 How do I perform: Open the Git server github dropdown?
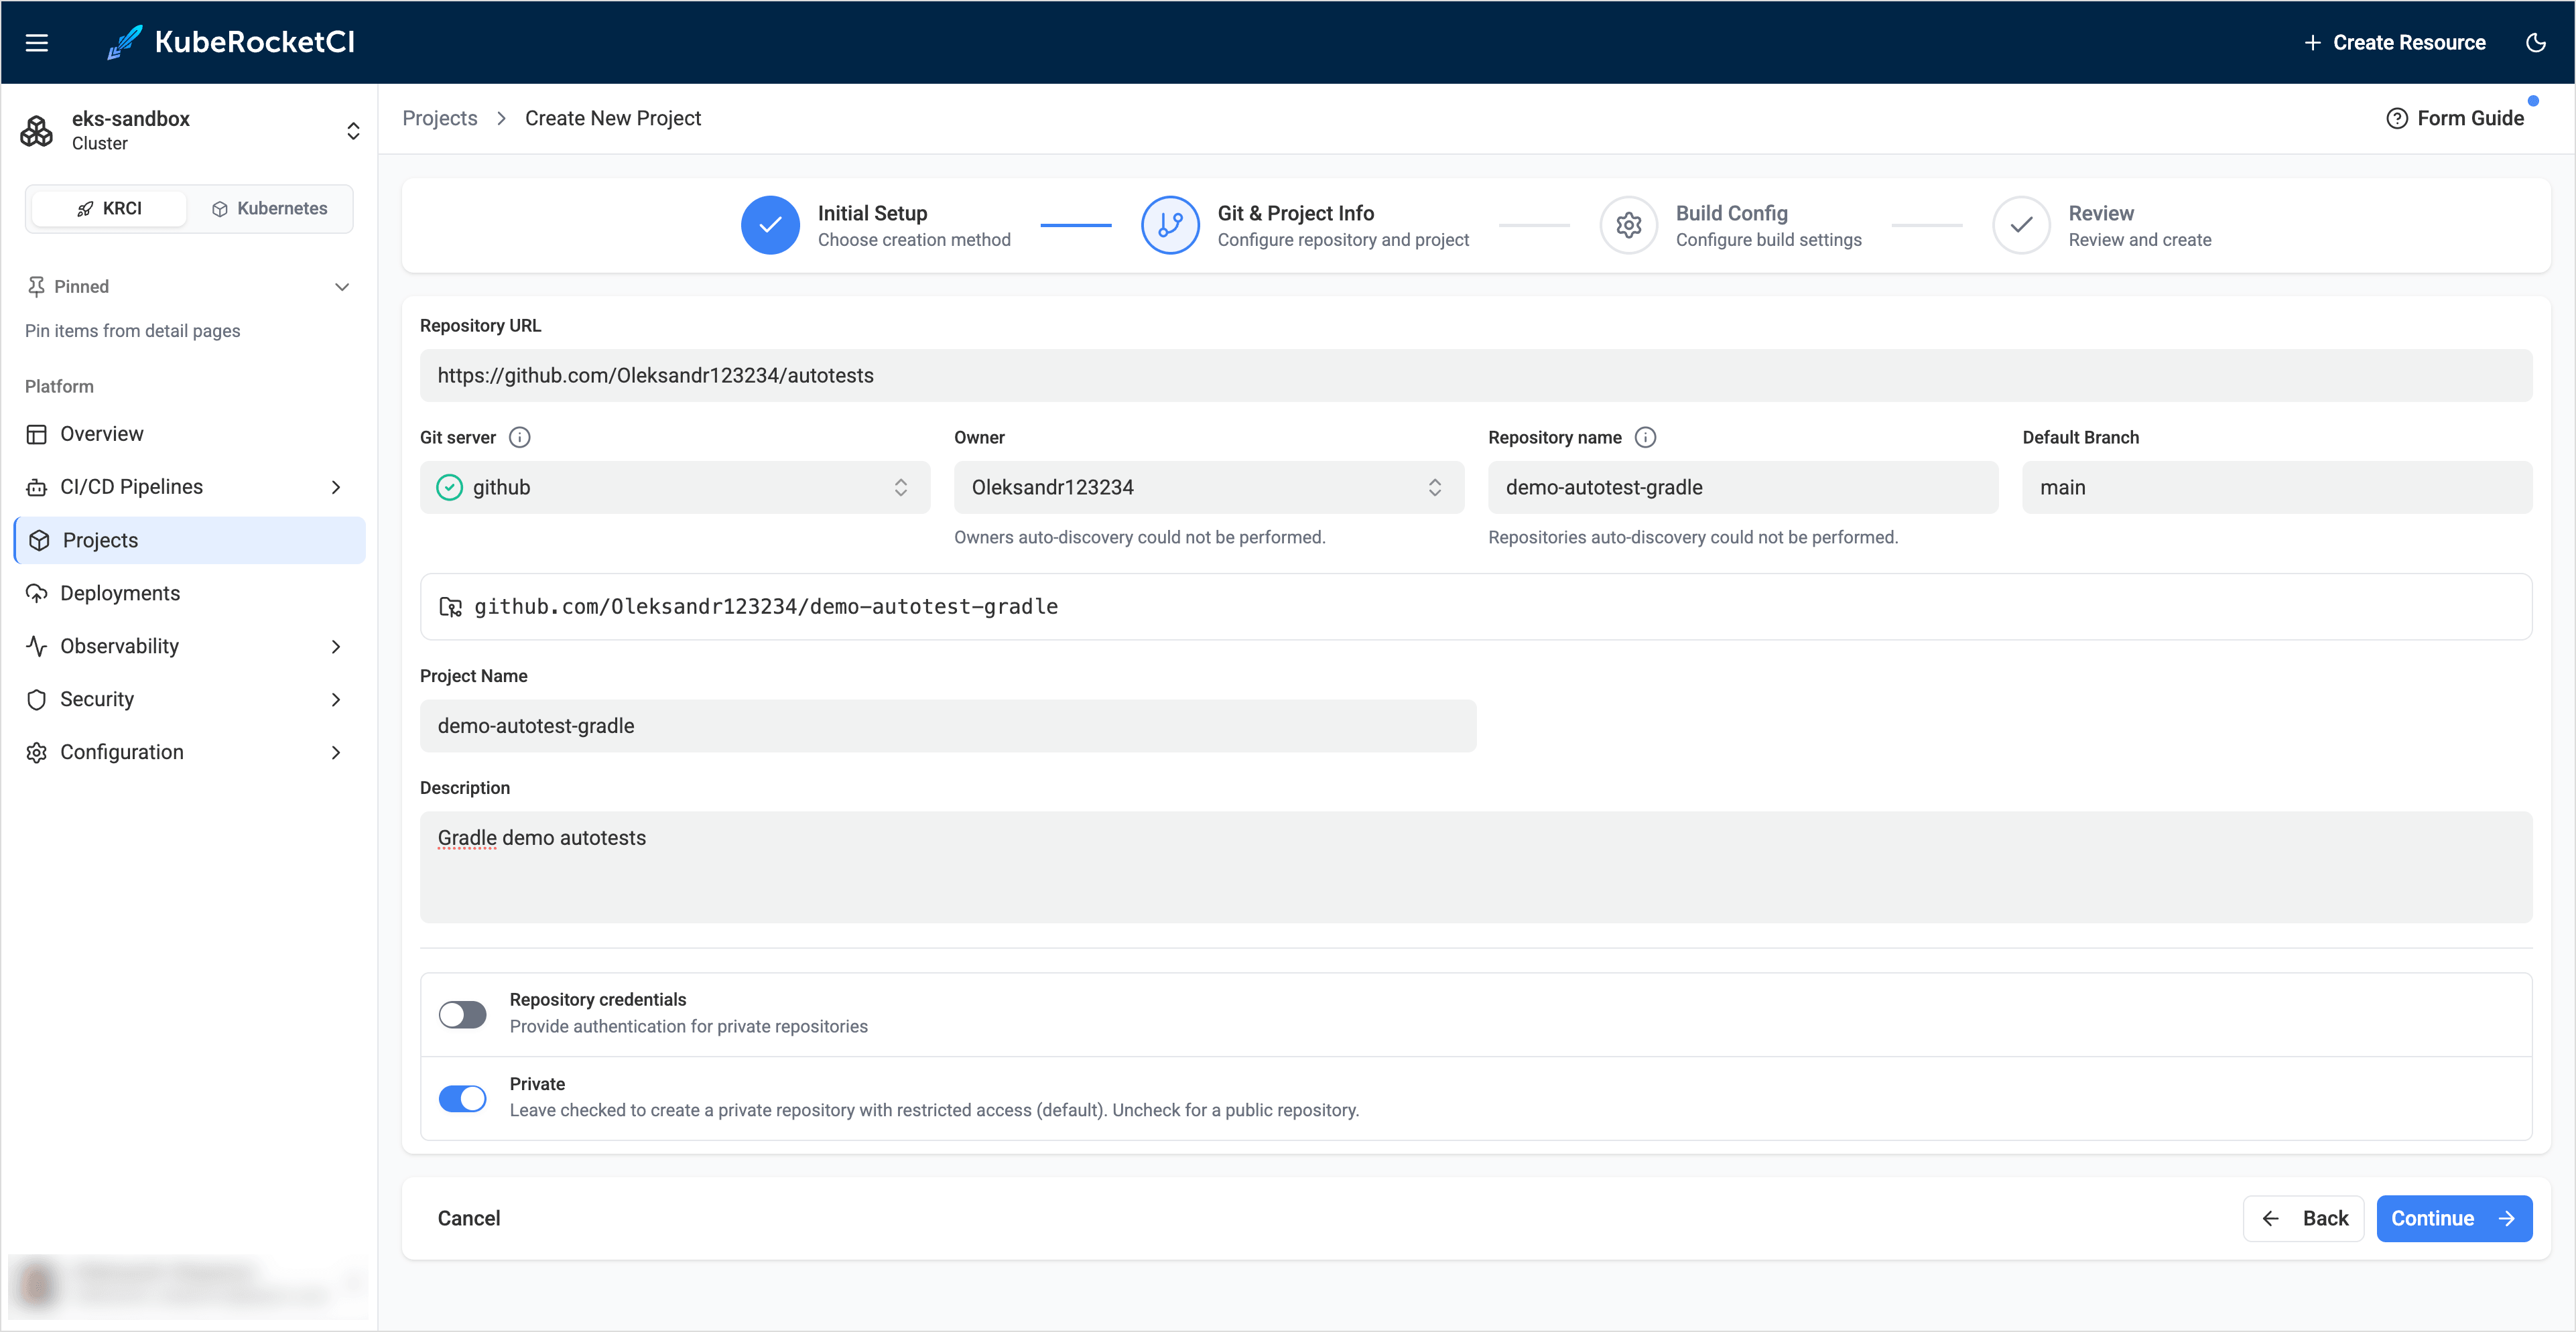[675, 487]
